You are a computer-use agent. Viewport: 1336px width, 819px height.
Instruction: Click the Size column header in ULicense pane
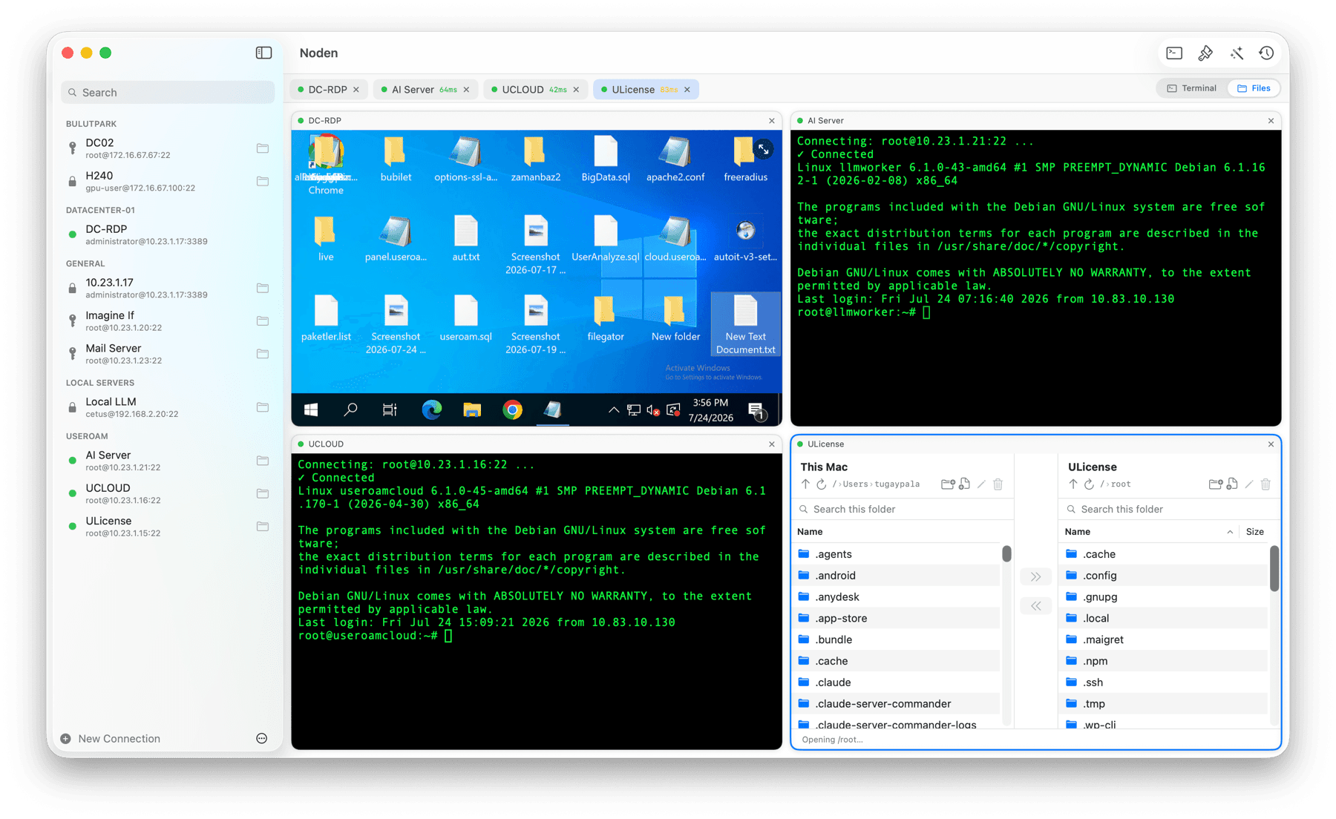(1254, 532)
